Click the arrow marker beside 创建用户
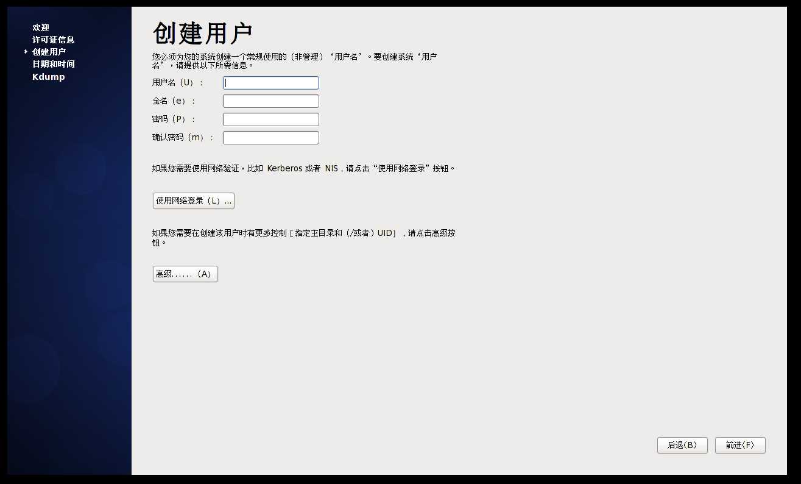801x484 pixels. (26, 52)
